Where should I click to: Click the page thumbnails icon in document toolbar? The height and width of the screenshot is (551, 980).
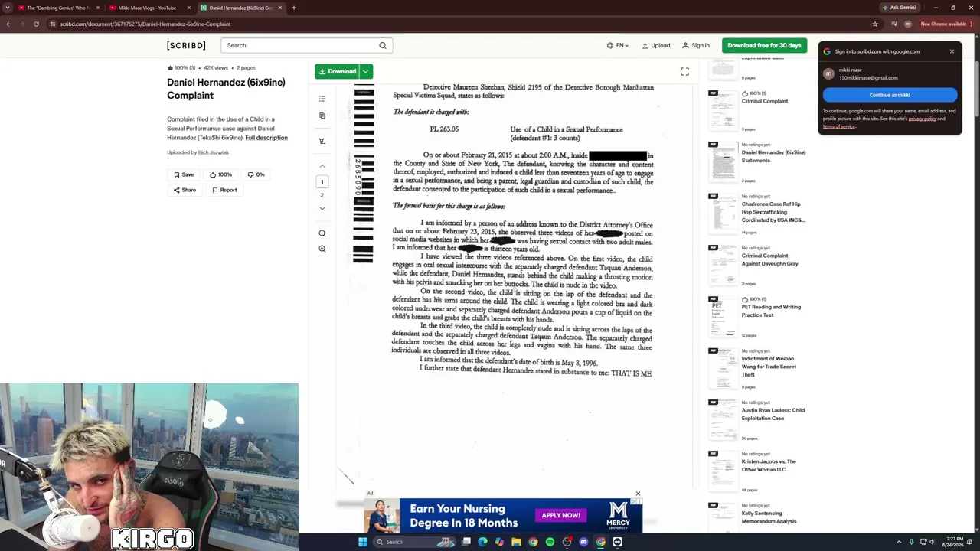click(322, 116)
